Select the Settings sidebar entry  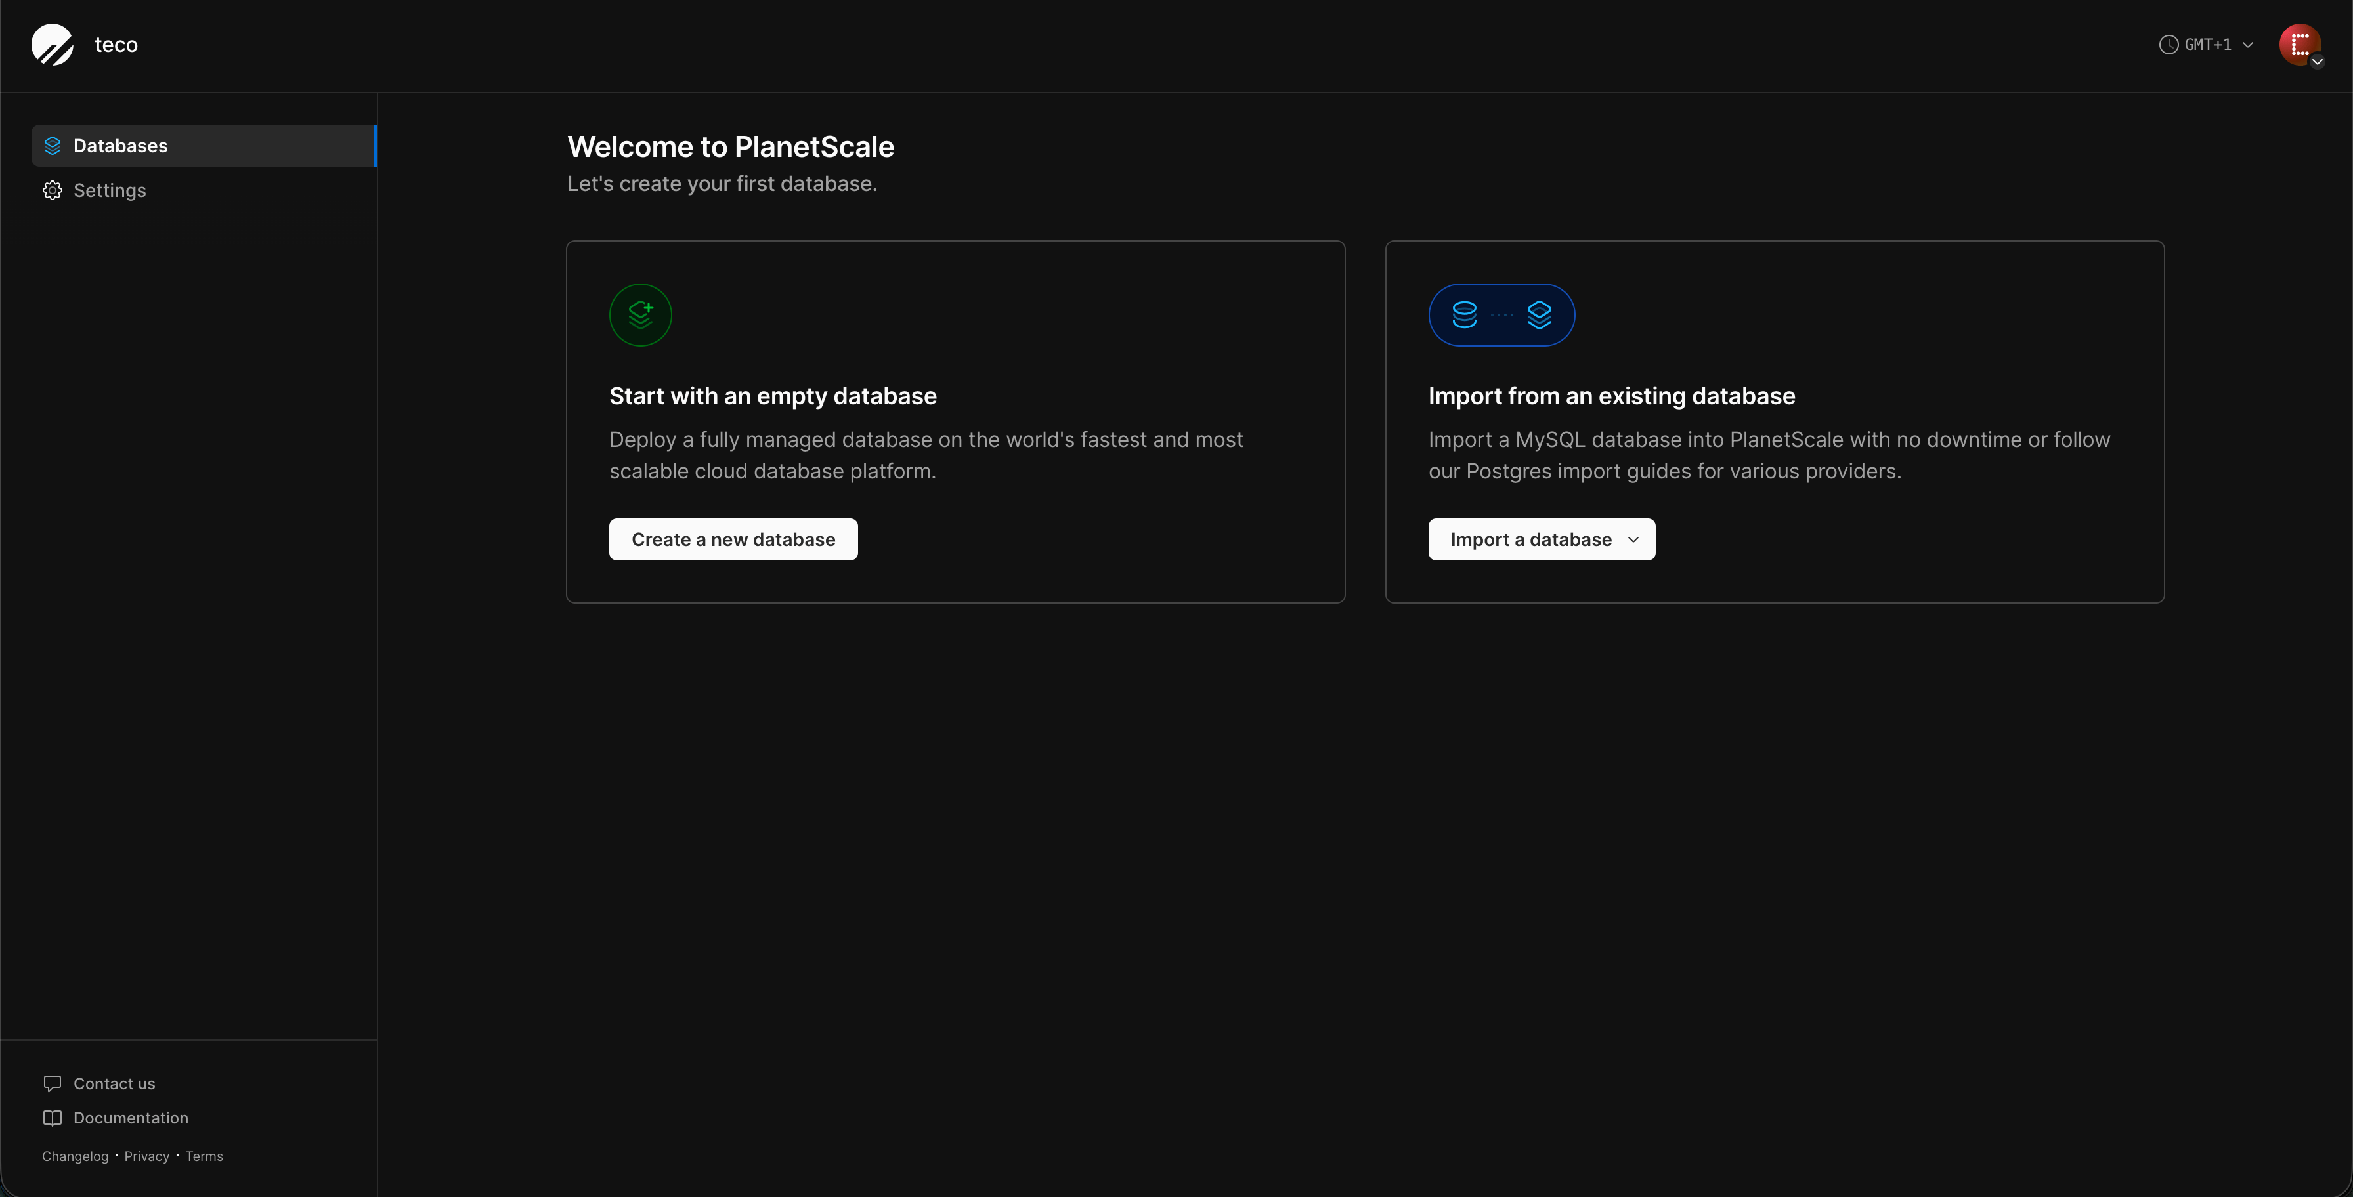(x=110, y=190)
